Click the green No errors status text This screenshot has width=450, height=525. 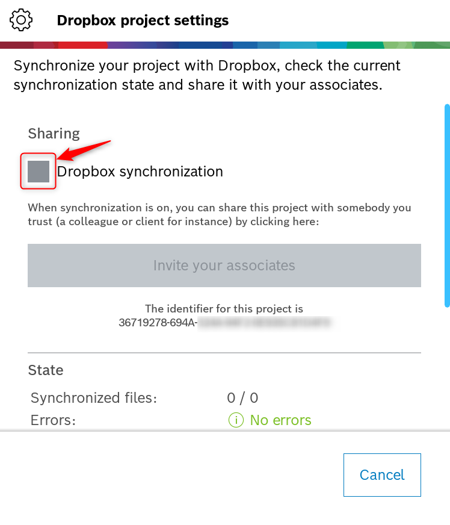[x=280, y=420]
